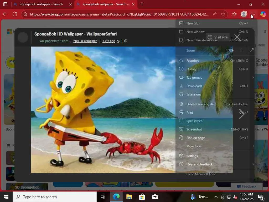Click the Settings and more ellipsis button

(253, 14)
